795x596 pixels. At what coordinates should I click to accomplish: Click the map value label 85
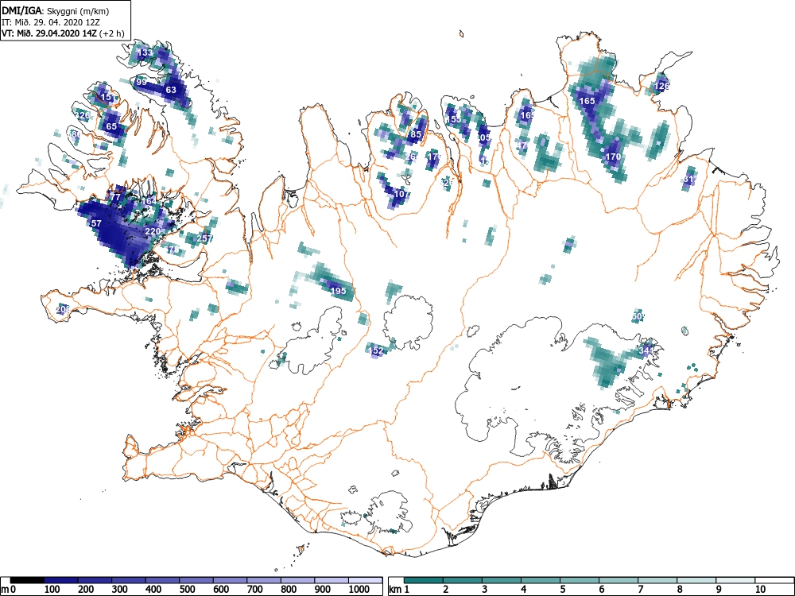pyautogui.click(x=416, y=135)
